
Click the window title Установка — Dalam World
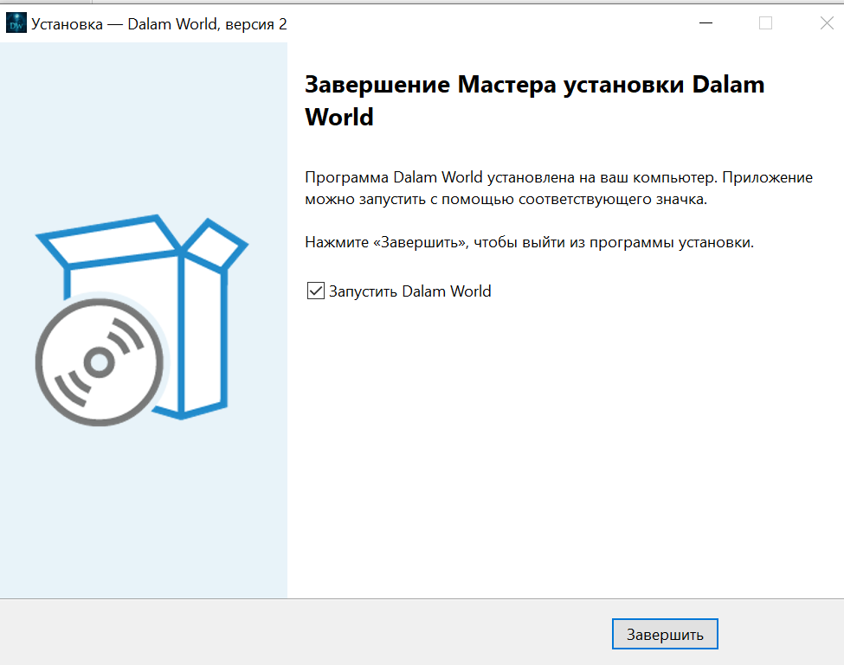click(x=158, y=24)
